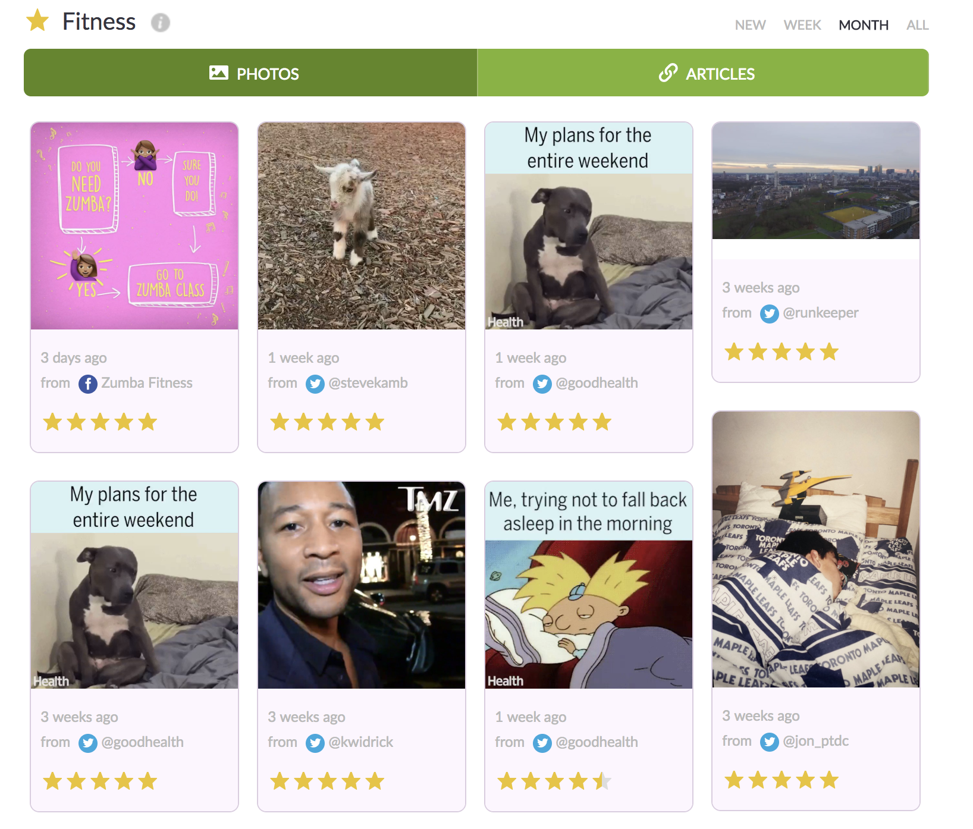Click the Twitter icon next to @jon_ptdc
This screenshot has width=973, height=829.
click(x=770, y=742)
